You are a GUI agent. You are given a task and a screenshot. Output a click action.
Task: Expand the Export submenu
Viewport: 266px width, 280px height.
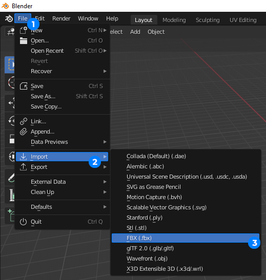point(62,167)
